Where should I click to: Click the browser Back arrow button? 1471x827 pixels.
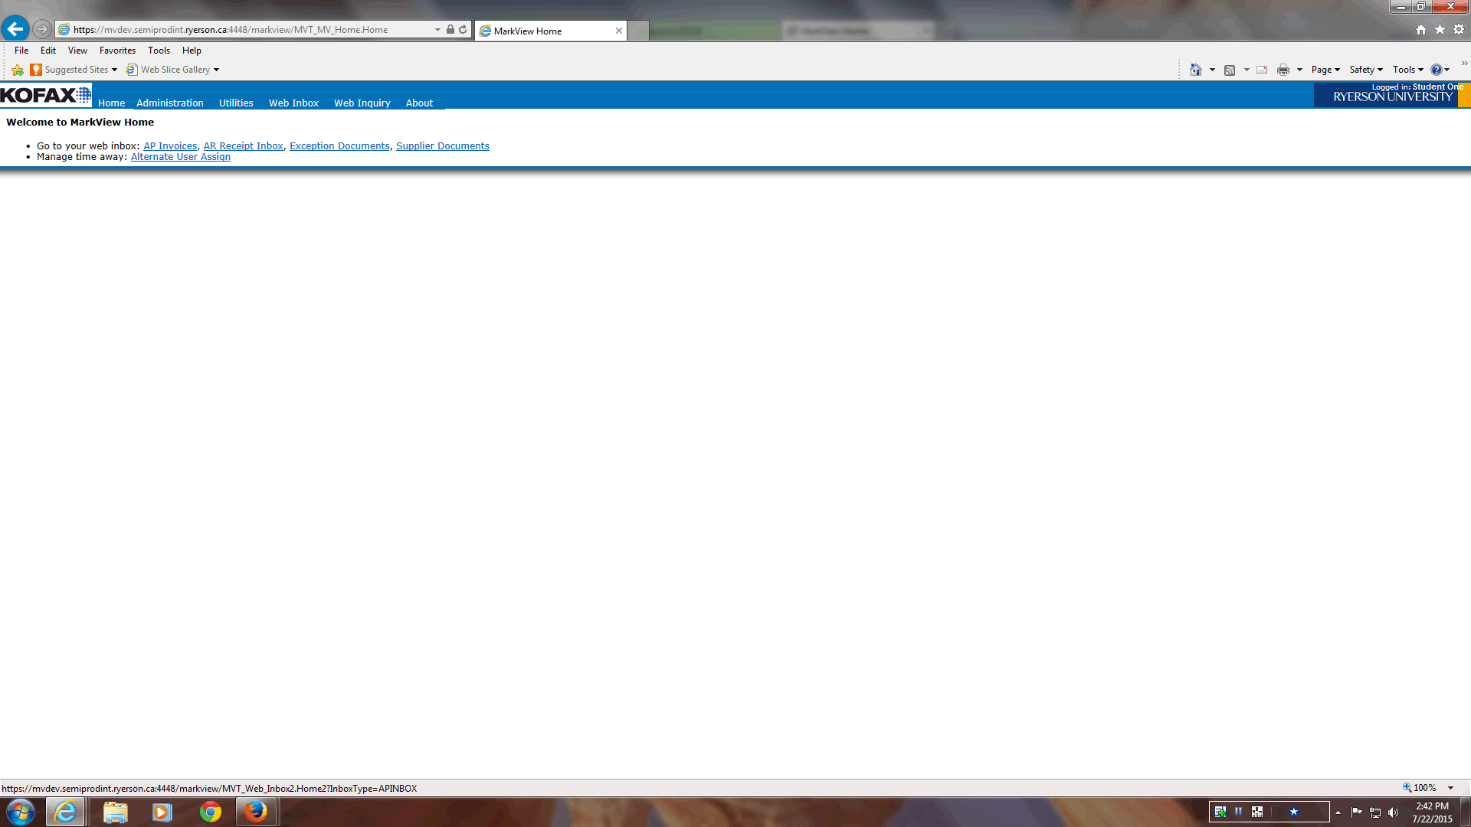[15, 29]
